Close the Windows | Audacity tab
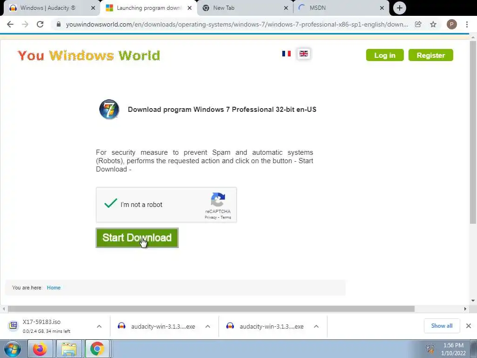Viewport: 477px width, 358px height. pos(93,8)
